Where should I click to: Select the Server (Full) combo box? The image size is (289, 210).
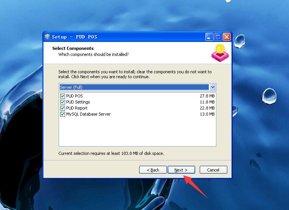pos(137,87)
